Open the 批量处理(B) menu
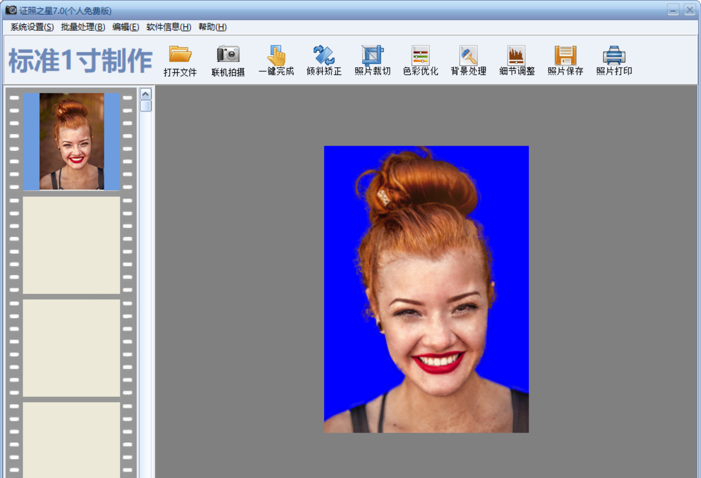This screenshot has width=701, height=478. pos(83,27)
